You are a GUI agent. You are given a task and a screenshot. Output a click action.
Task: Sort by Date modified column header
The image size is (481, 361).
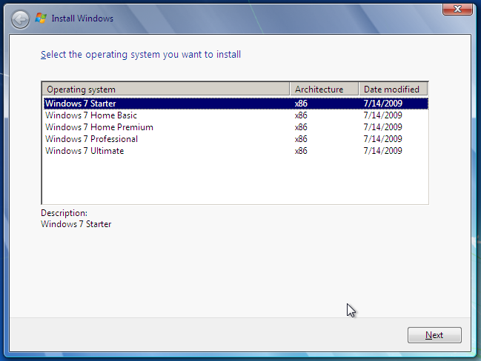[394, 89]
